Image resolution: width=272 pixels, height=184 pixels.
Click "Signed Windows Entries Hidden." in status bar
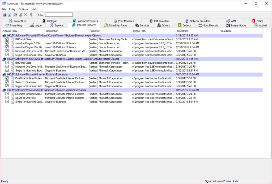(x=222, y=181)
